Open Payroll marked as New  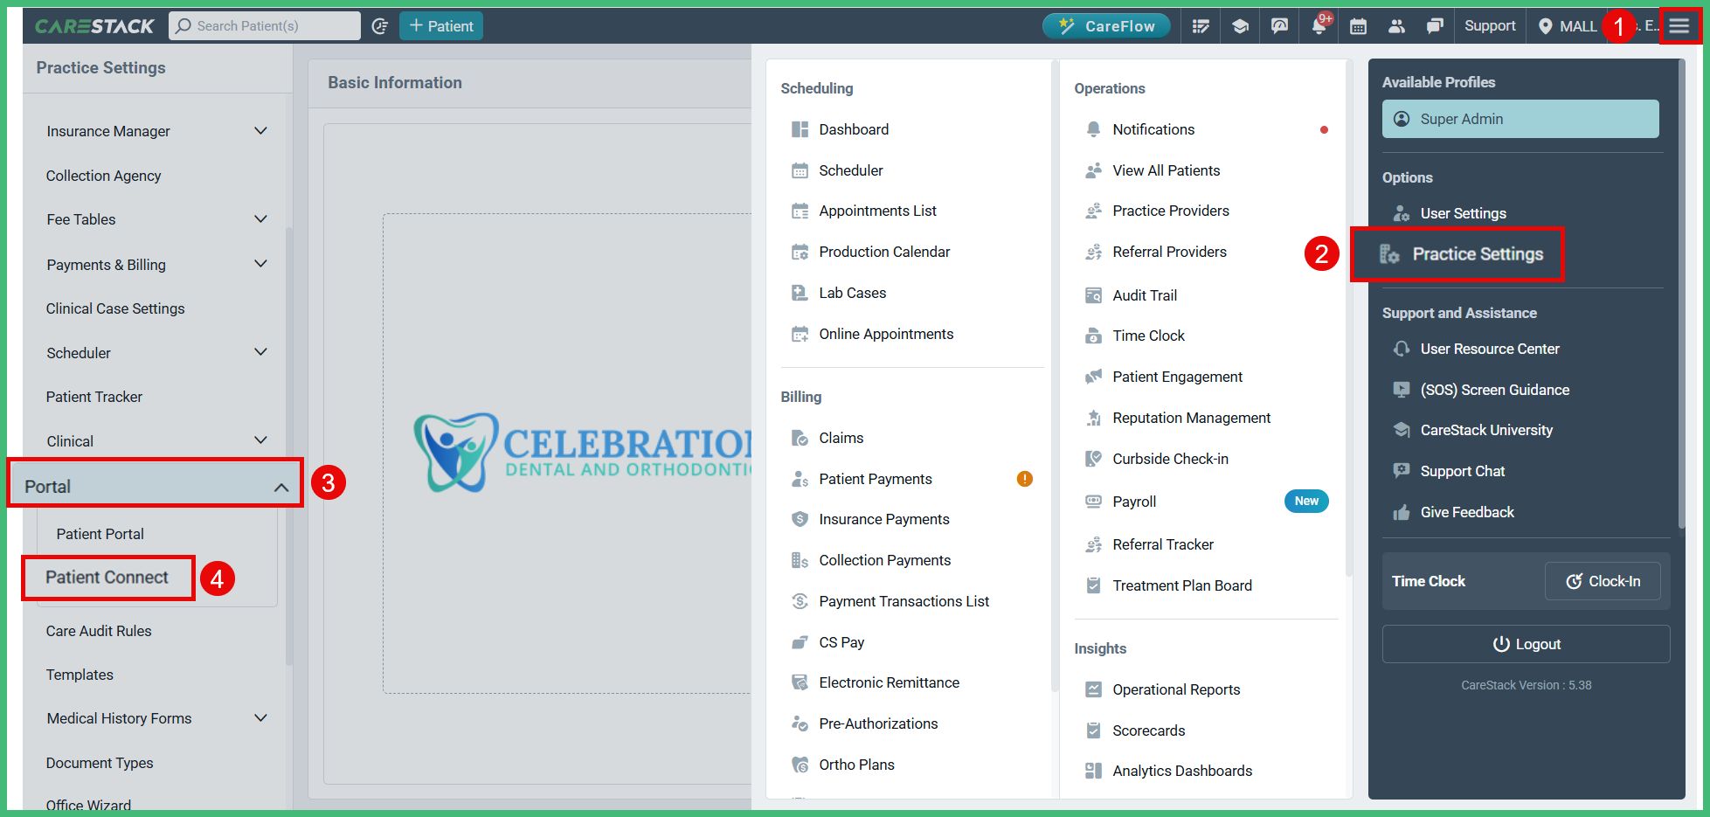point(1133,501)
